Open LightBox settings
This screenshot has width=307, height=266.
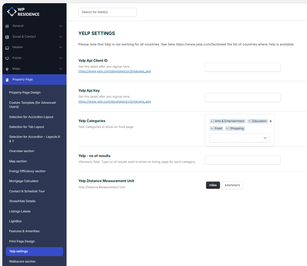[15, 221]
